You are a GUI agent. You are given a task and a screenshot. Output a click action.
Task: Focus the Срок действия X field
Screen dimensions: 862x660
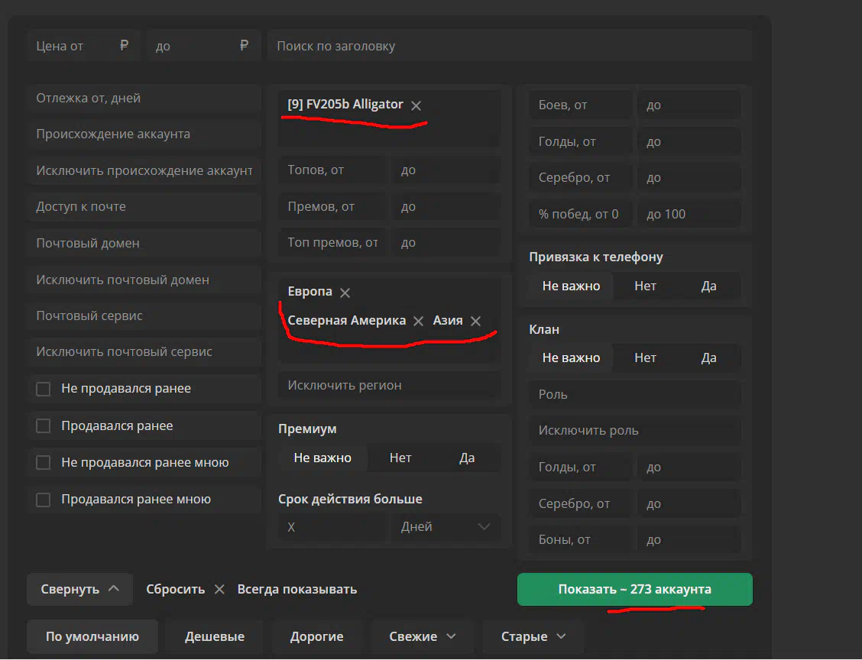tap(333, 526)
